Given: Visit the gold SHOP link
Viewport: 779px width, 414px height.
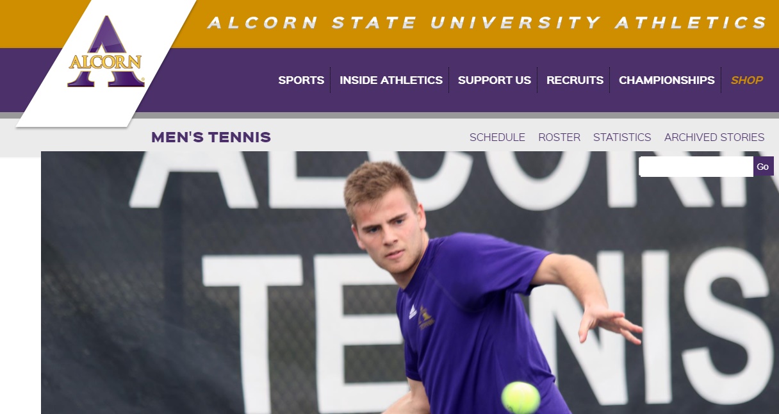Looking at the screenshot, I should click(x=747, y=80).
